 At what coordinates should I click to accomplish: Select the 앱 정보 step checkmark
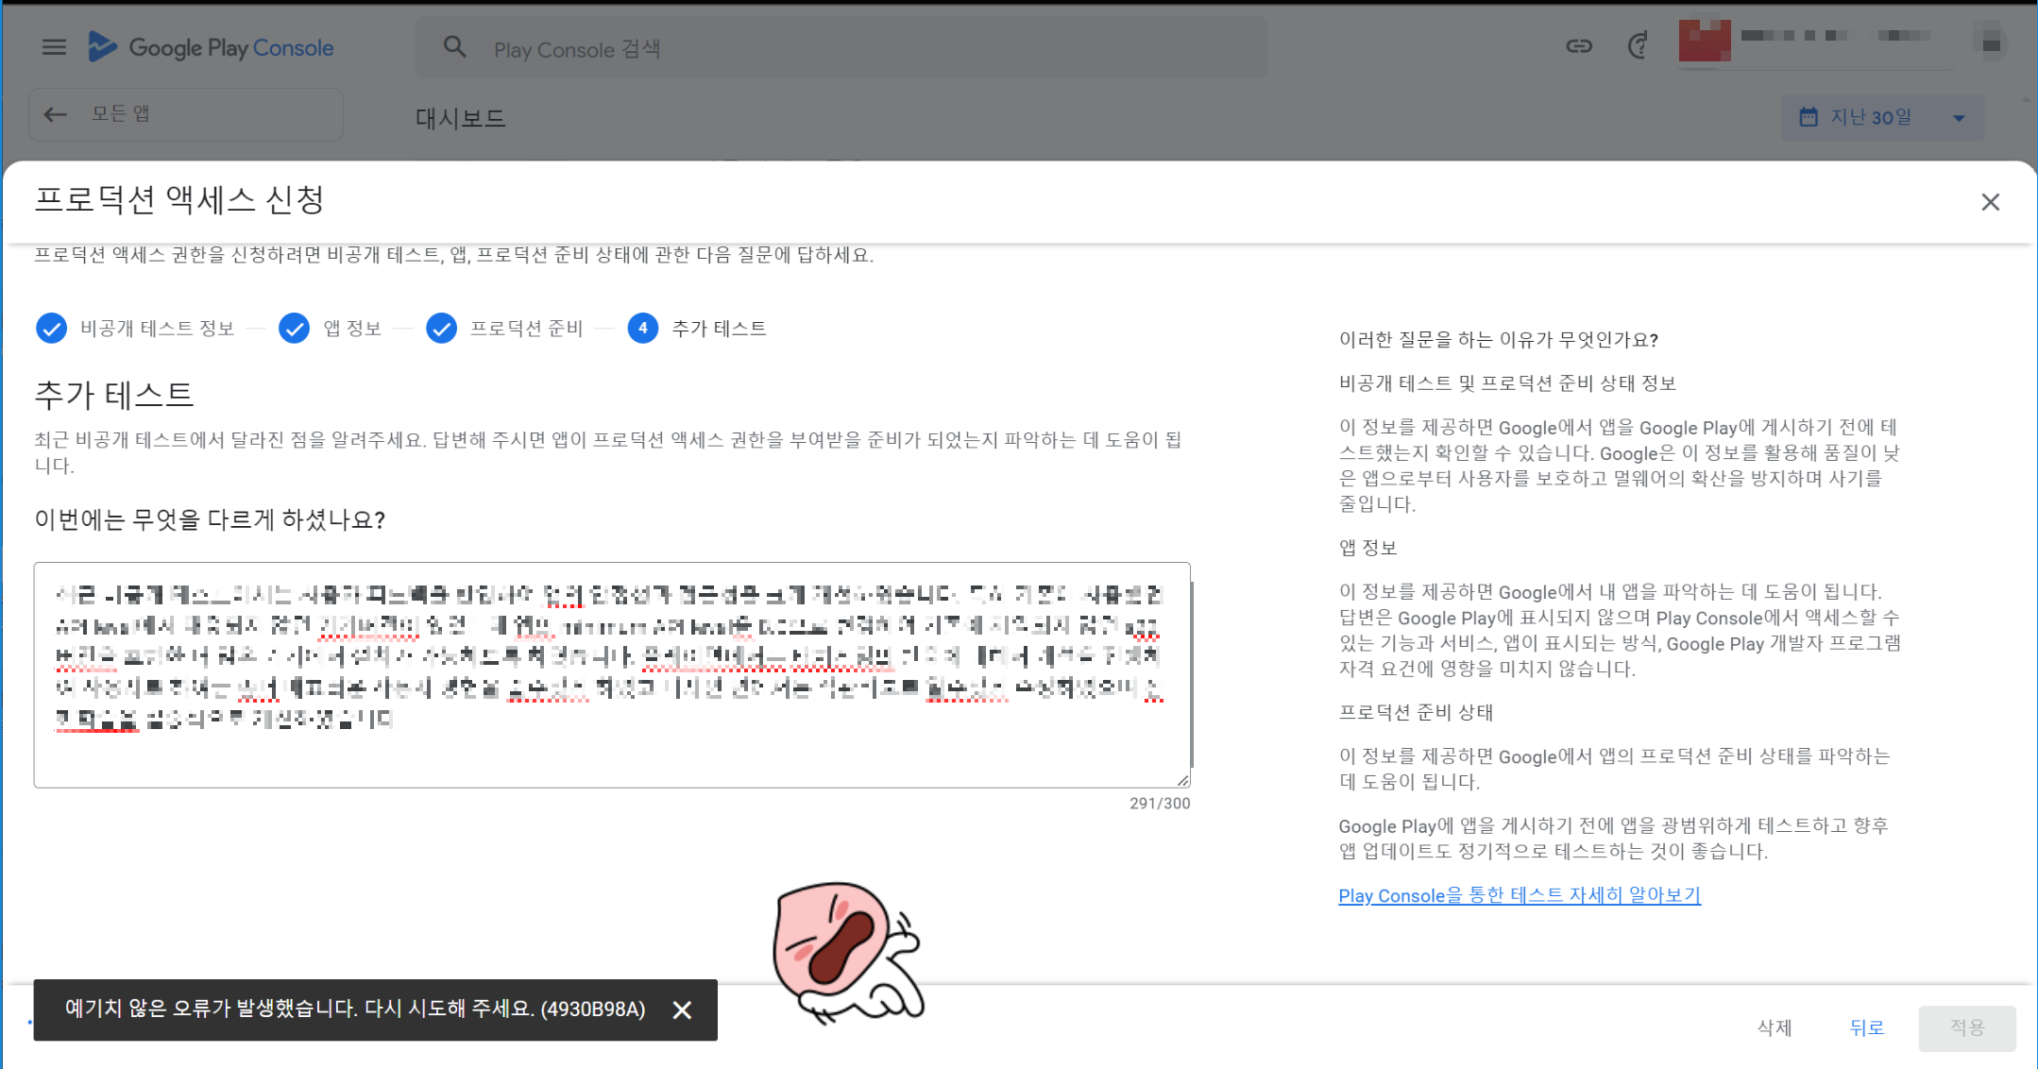(x=295, y=329)
